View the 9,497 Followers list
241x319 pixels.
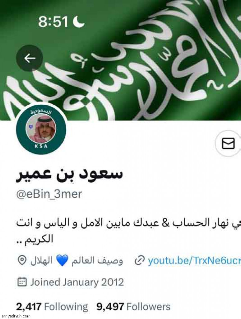coord(133,307)
